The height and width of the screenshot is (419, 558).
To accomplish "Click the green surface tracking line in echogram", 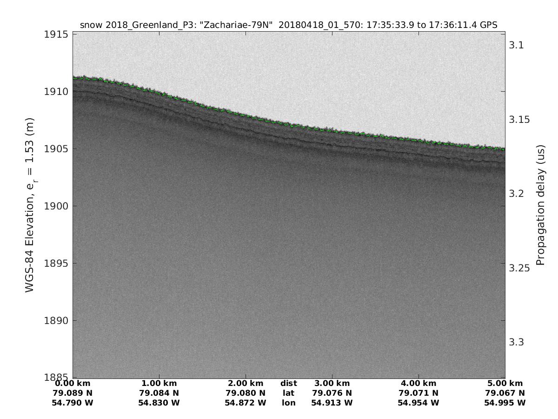I will (x=288, y=124).
